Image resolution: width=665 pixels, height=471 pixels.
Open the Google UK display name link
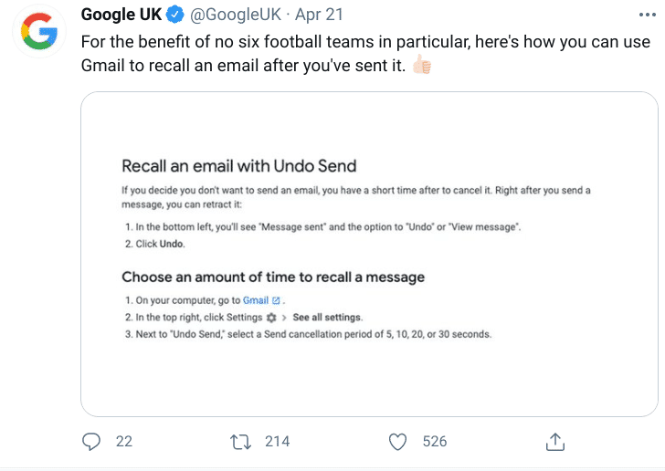tap(121, 16)
